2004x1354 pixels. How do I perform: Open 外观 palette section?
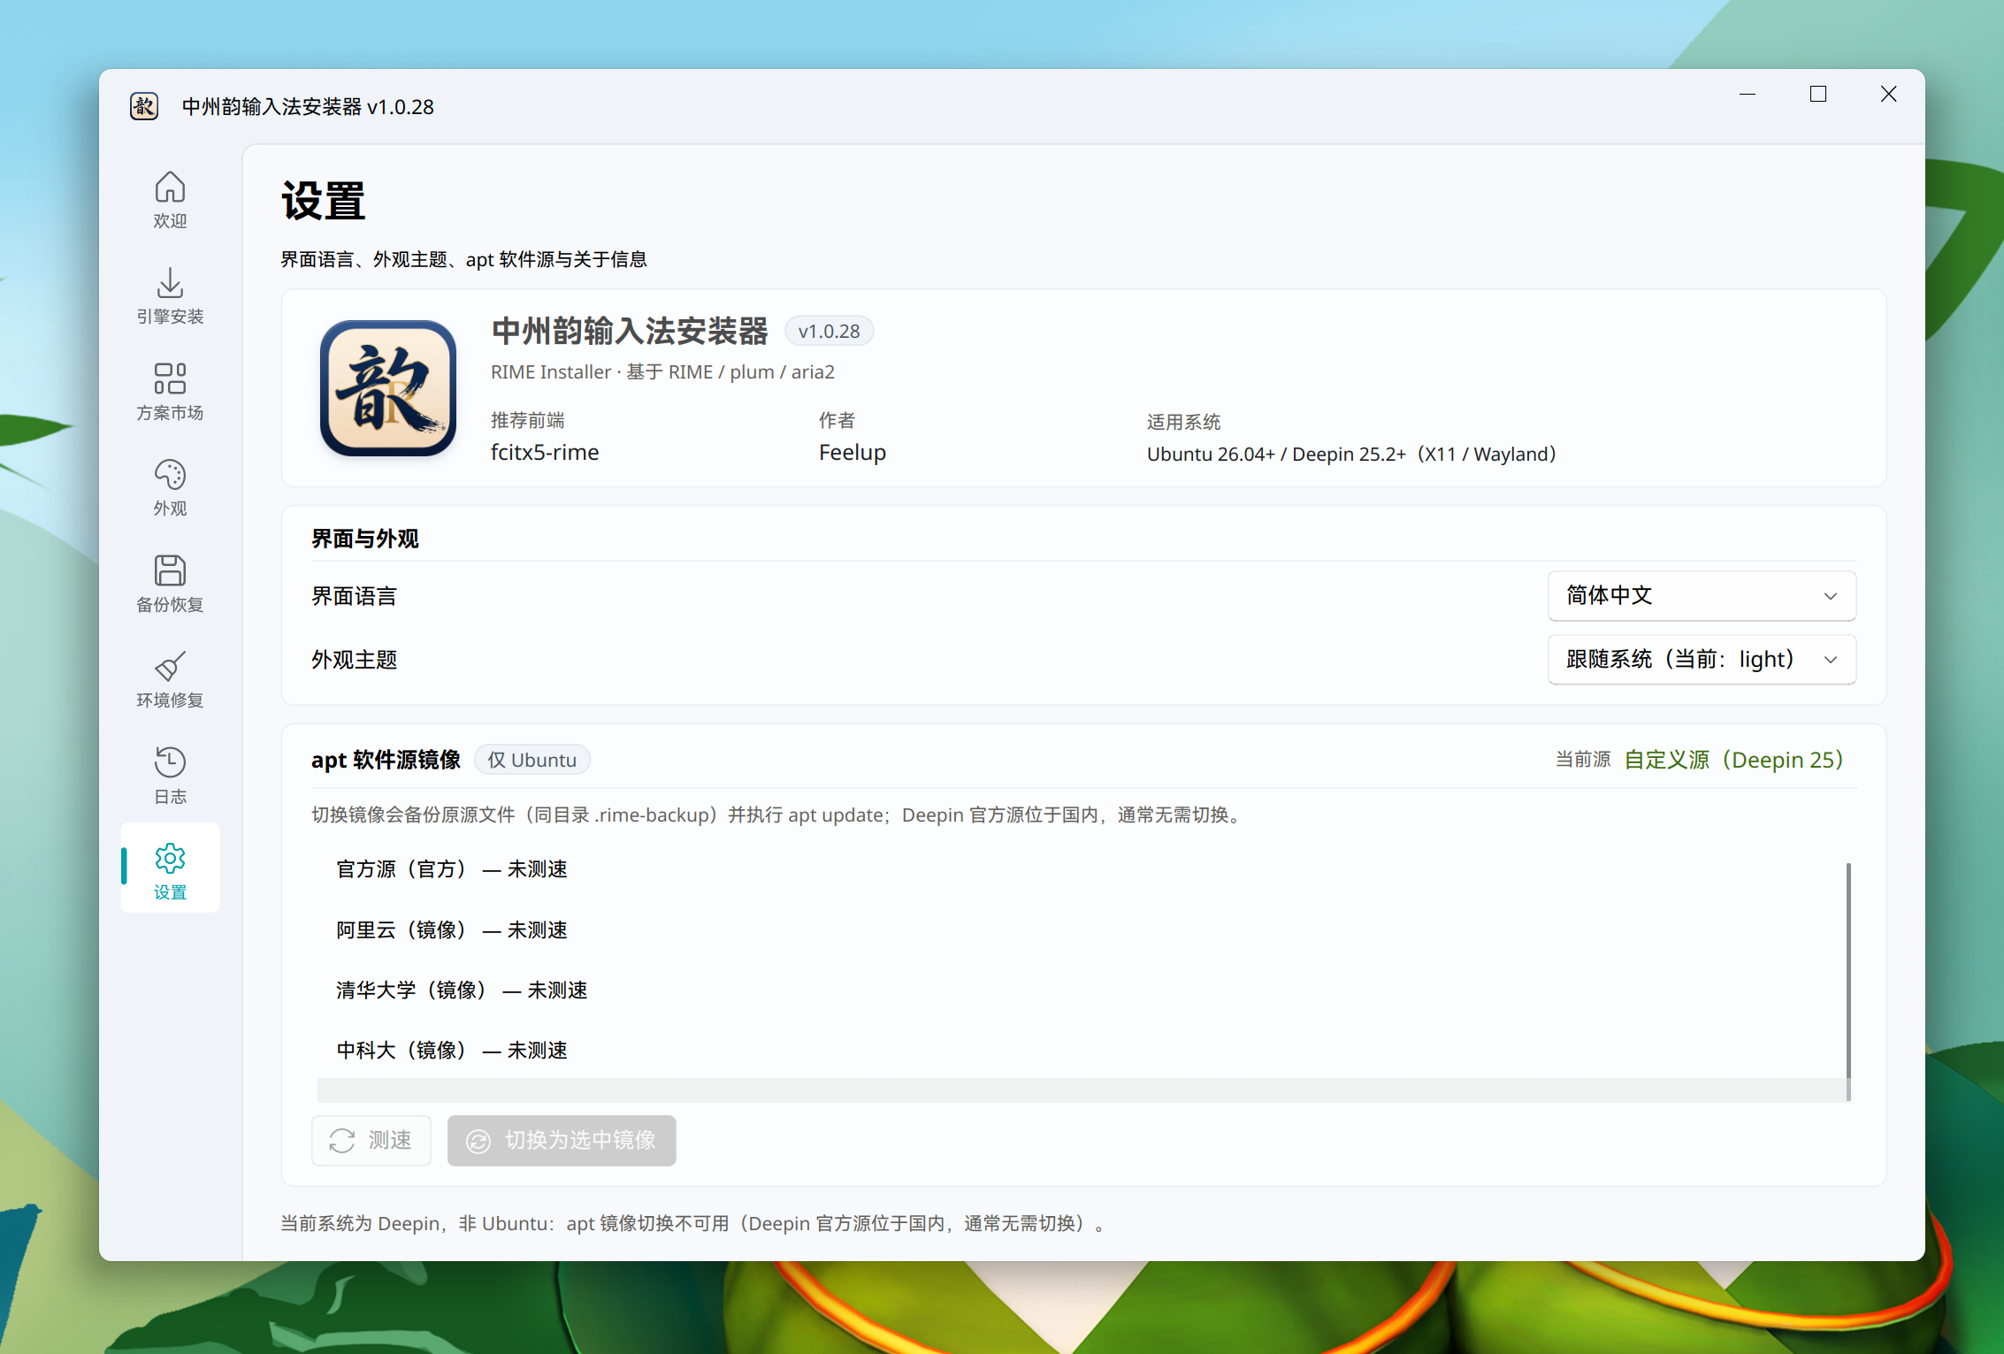coord(170,487)
